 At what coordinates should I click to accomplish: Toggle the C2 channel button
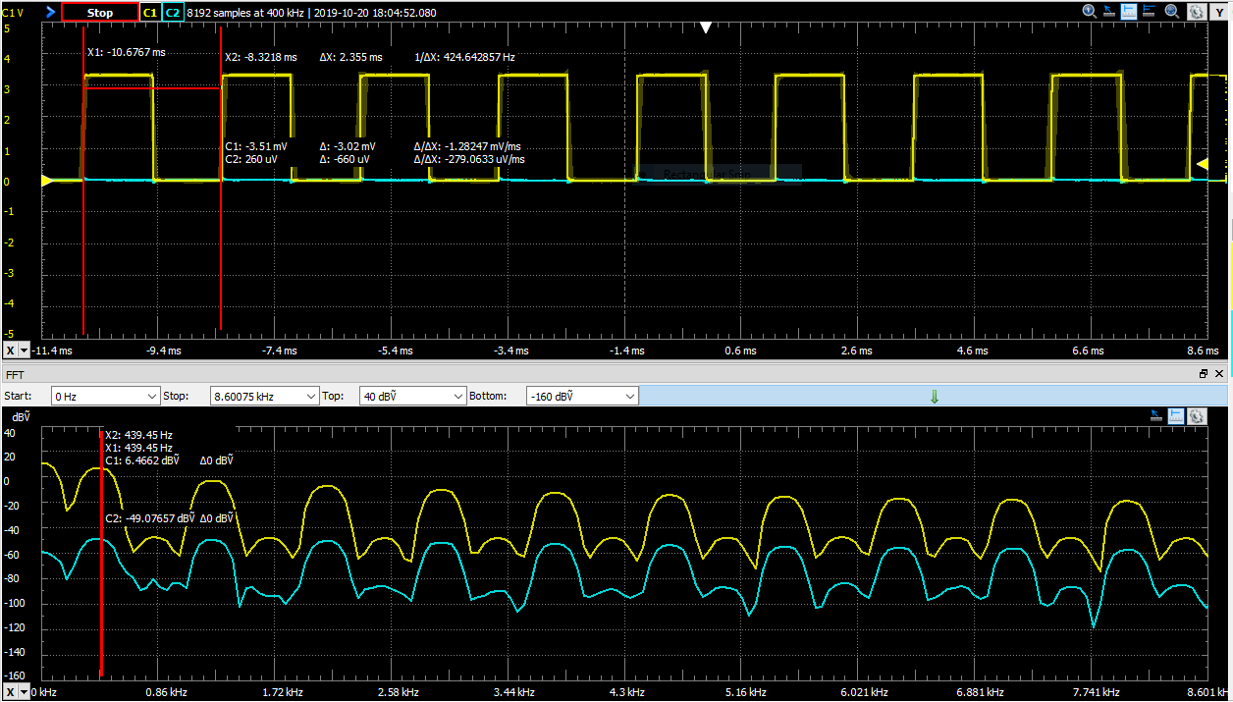point(172,13)
